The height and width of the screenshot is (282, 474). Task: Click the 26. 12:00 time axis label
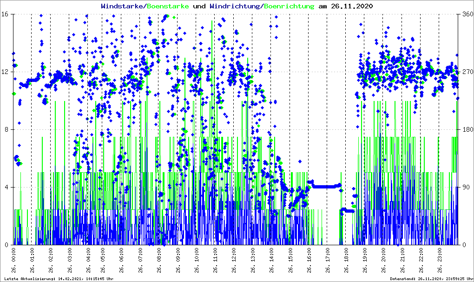pyautogui.click(x=234, y=260)
